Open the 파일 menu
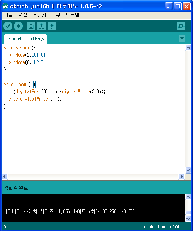 (8, 15)
